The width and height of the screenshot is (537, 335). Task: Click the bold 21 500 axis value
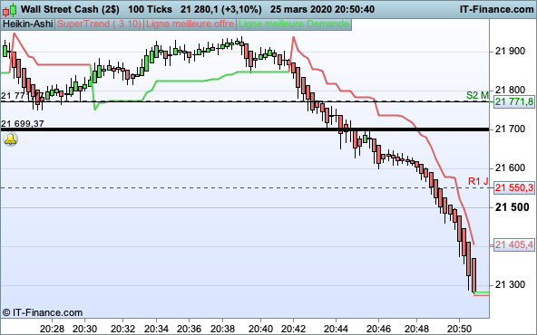click(x=512, y=207)
